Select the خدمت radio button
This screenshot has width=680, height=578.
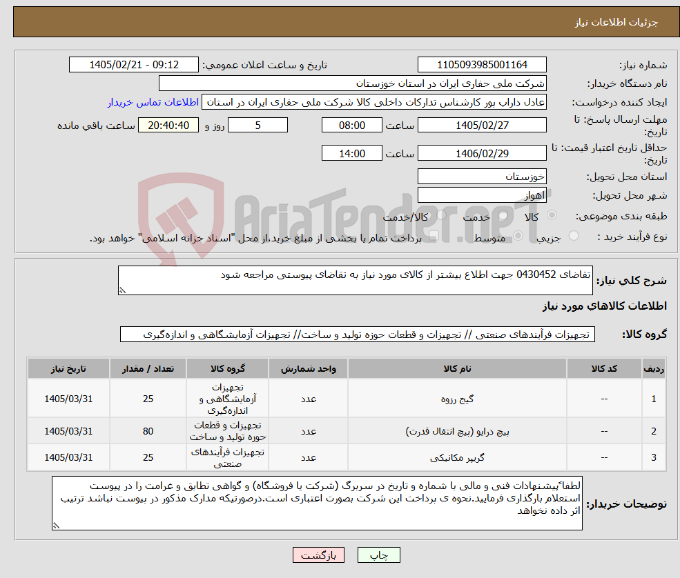[x=503, y=215]
